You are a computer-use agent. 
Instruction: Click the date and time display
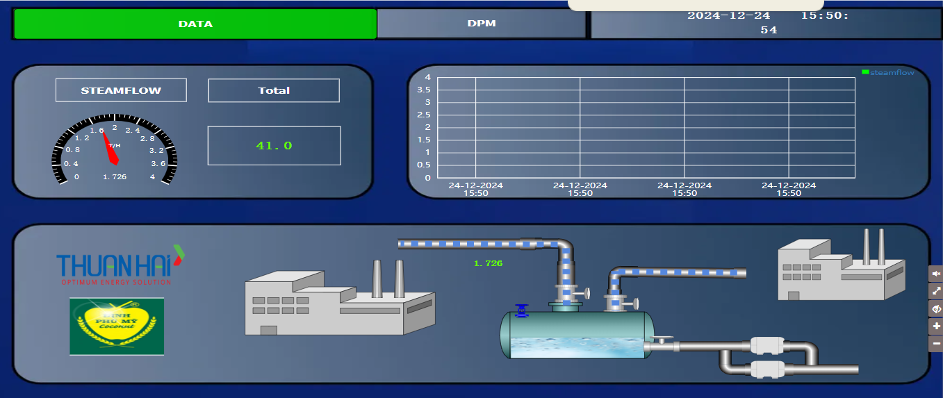767,23
